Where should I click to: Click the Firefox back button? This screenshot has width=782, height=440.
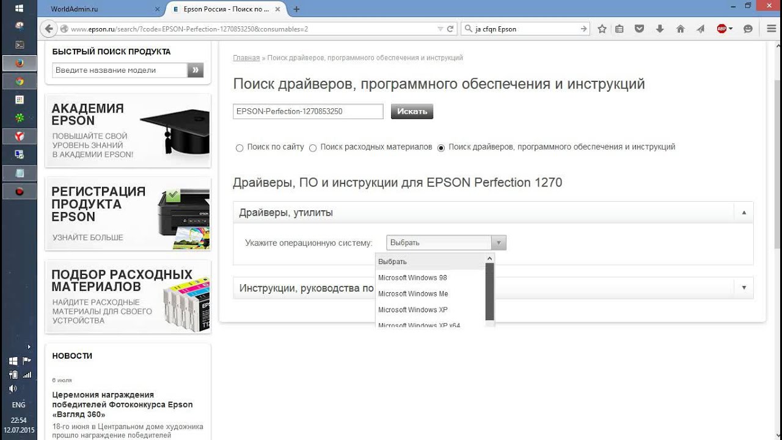[x=48, y=29]
